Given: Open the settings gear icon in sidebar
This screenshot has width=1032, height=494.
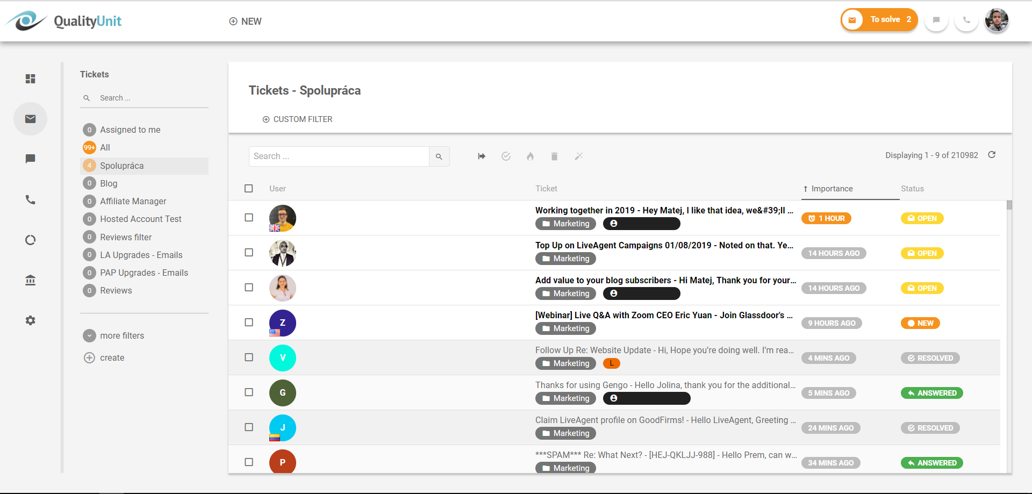Looking at the screenshot, I should 30,320.
